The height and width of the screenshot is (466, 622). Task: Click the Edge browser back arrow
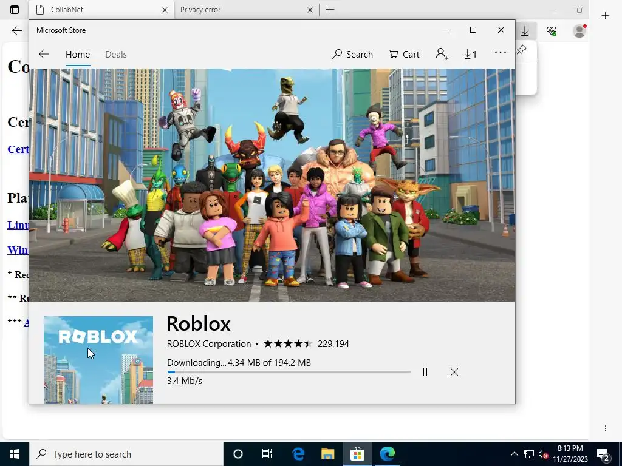coord(16,30)
